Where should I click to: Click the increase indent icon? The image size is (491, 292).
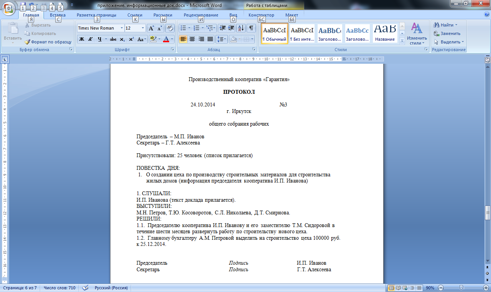click(231, 28)
